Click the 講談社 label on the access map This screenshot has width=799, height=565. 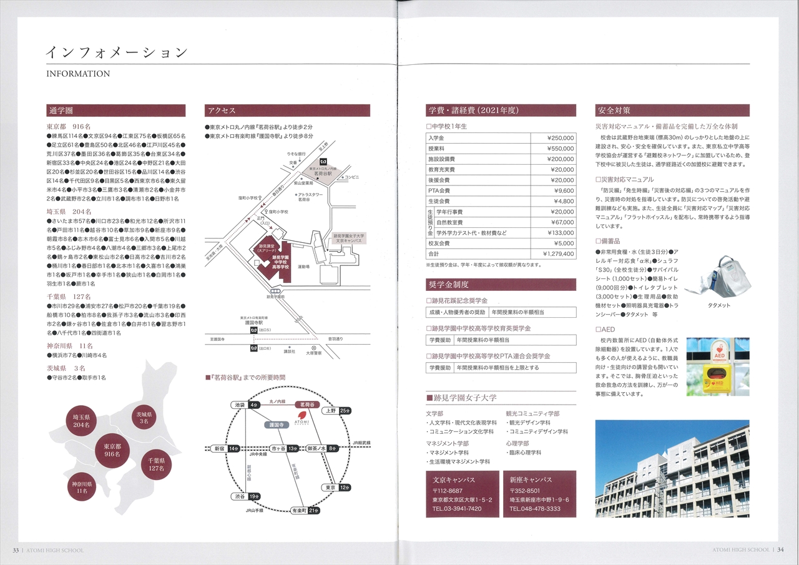[288, 352]
